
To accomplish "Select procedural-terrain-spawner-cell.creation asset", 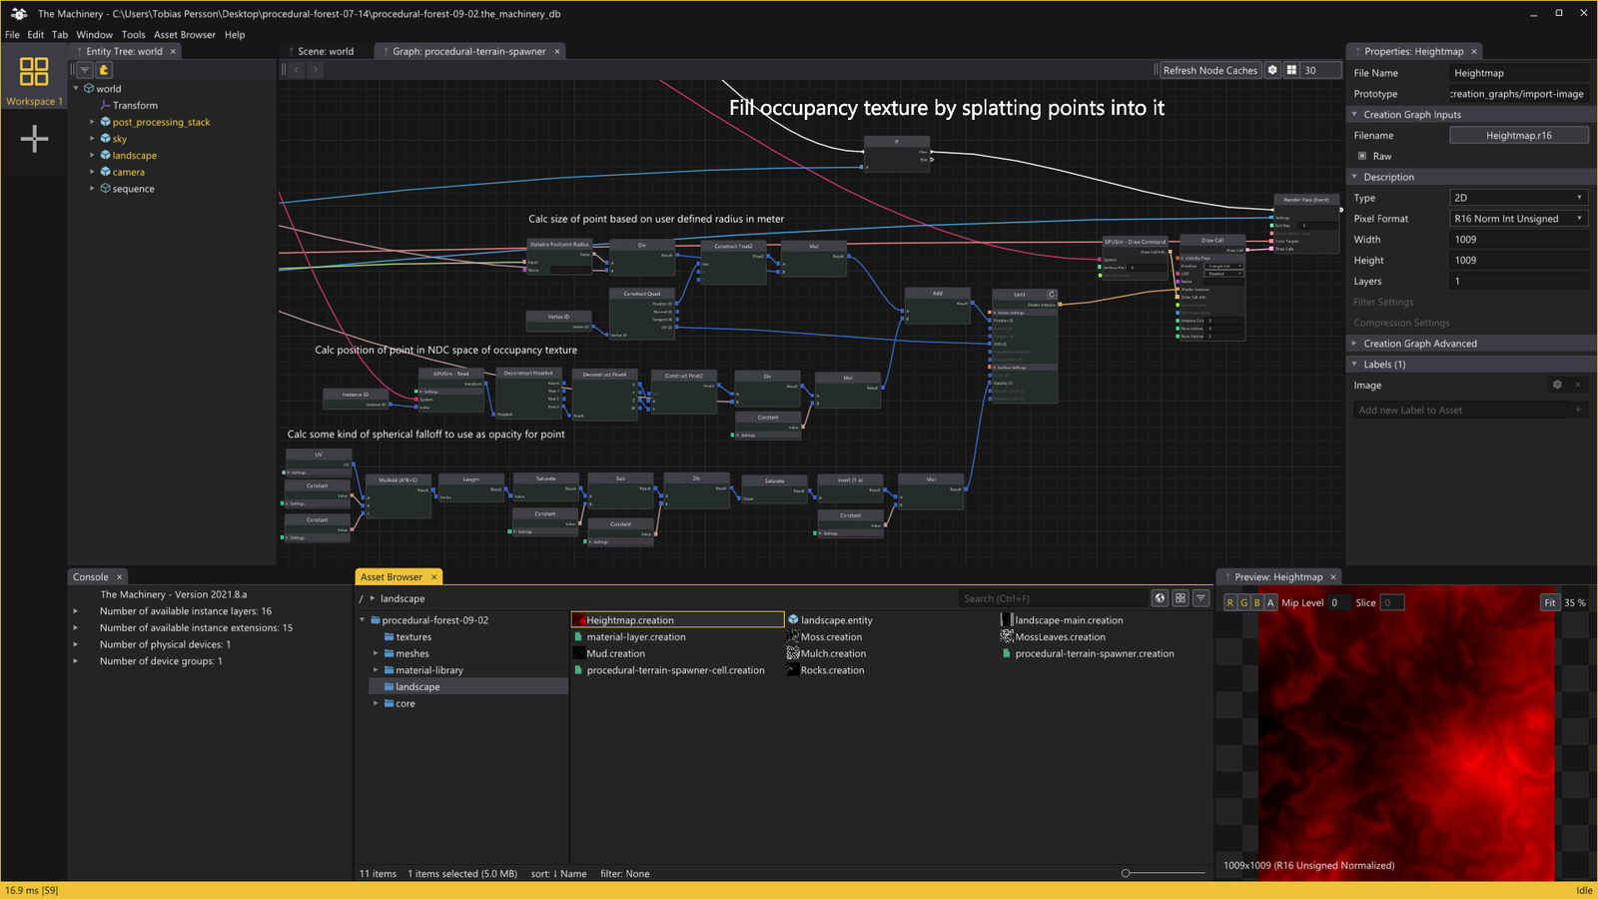I will pyautogui.click(x=669, y=671).
